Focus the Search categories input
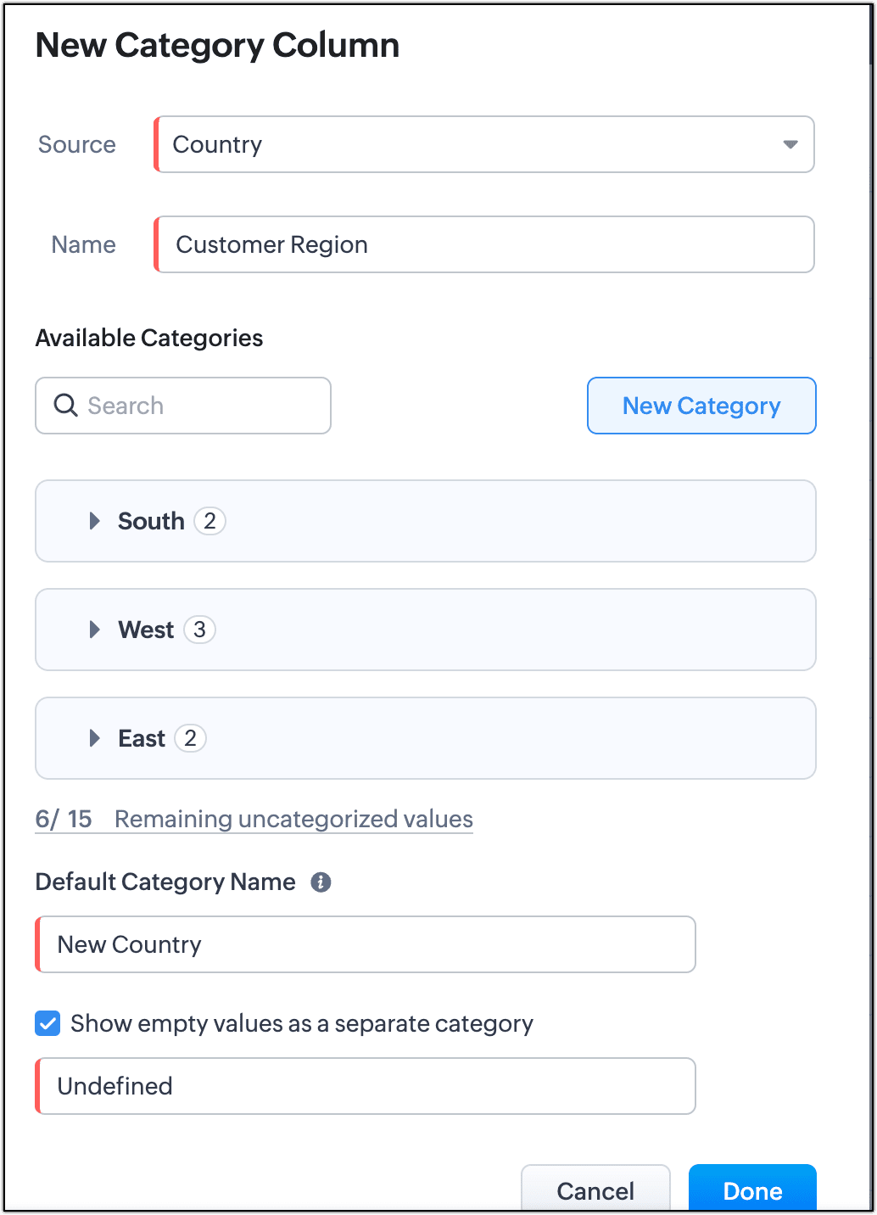The height and width of the screenshot is (1215, 877). click(x=204, y=406)
